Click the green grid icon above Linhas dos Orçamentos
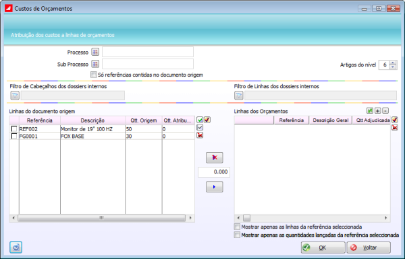The width and height of the screenshot is (405, 259). pyautogui.click(x=370, y=111)
